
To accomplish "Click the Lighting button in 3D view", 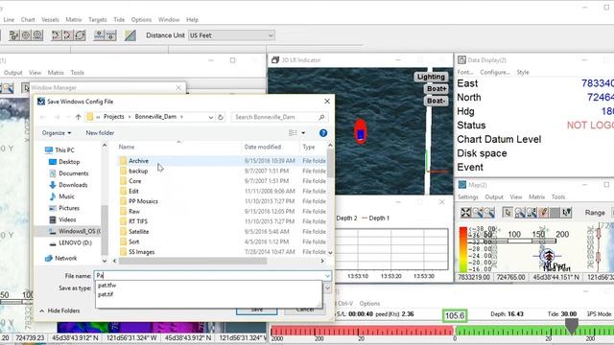I will [431, 77].
